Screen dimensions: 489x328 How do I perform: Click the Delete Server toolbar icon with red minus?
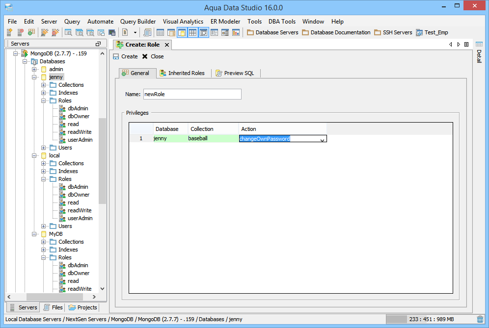(20, 32)
